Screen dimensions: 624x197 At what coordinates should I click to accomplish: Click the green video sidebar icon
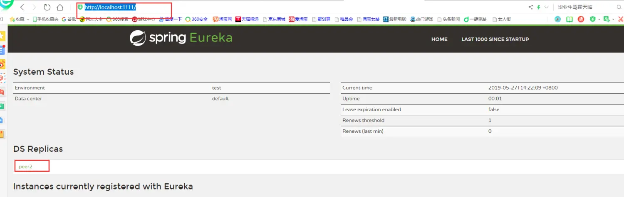point(2,106)
